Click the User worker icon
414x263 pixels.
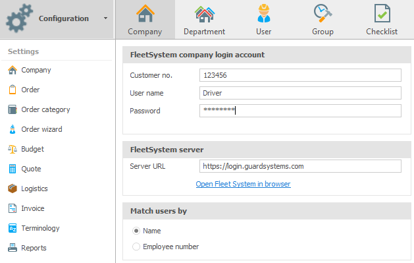(264, 13)
